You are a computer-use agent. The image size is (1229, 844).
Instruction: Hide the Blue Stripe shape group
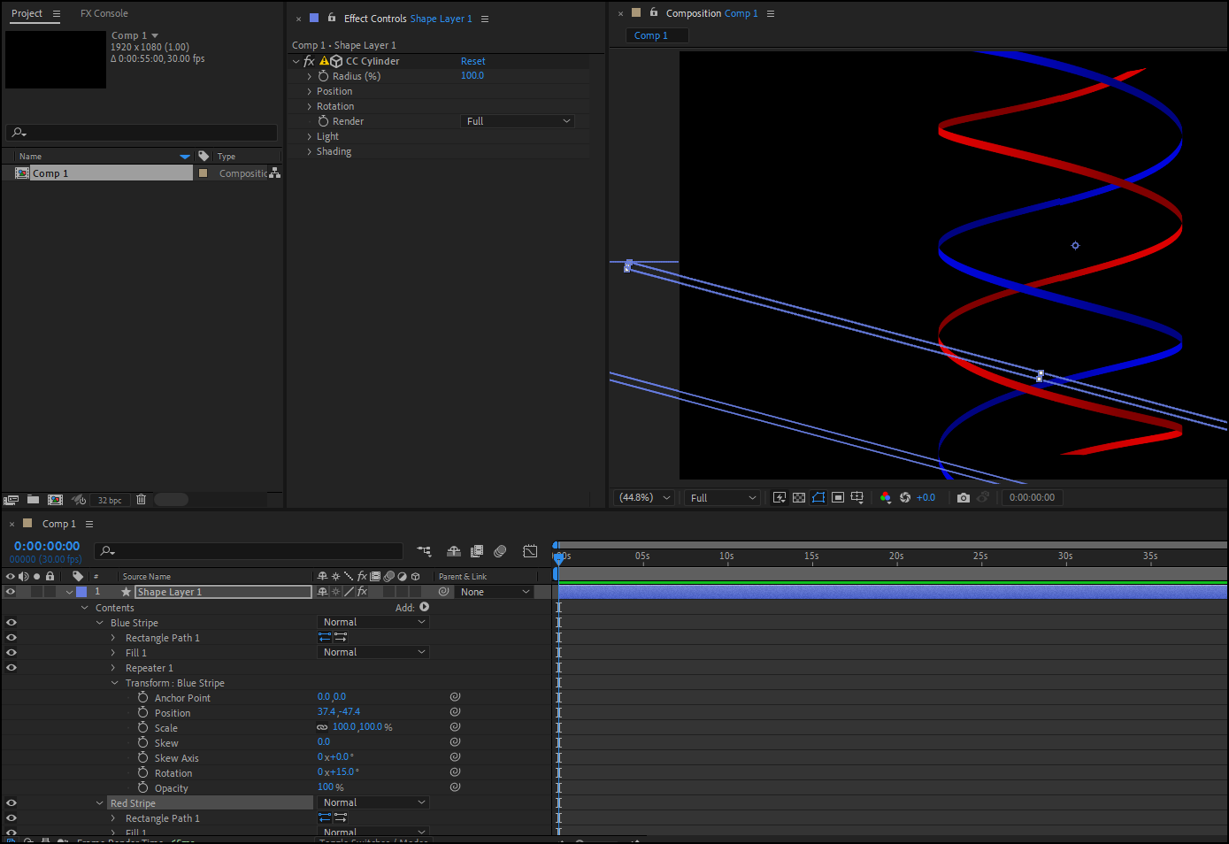click(x=10, y=622)
